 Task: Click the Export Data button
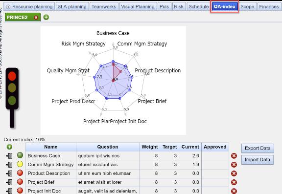coord(258,148)
